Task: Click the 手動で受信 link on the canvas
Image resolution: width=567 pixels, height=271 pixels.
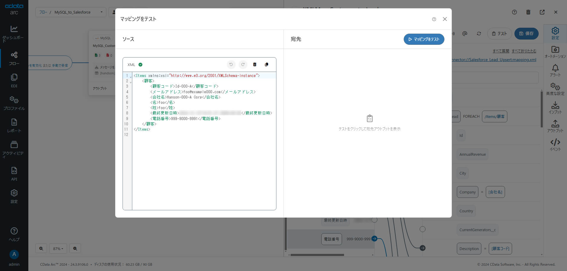Action: [x=60, y=65]
